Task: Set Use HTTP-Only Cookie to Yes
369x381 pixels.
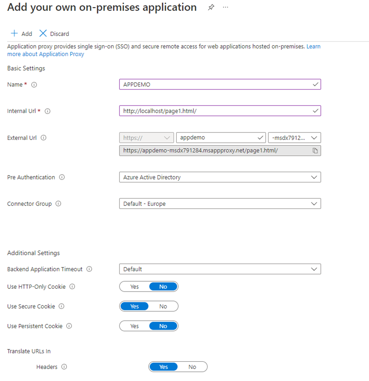Action: click(x=135, y=287)
